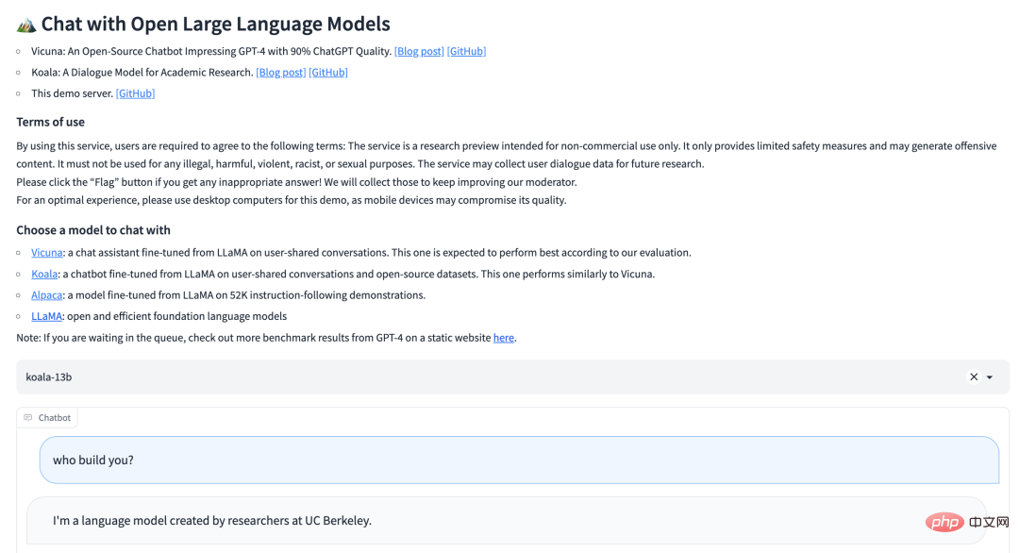Expand the model selector dropdown arrow

(x=990, y=377)
